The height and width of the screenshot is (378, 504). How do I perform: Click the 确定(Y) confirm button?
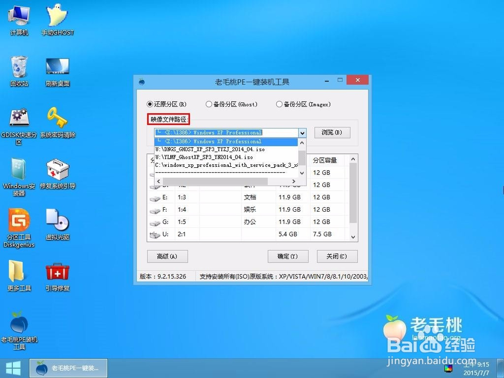click(x=288, y=257)
